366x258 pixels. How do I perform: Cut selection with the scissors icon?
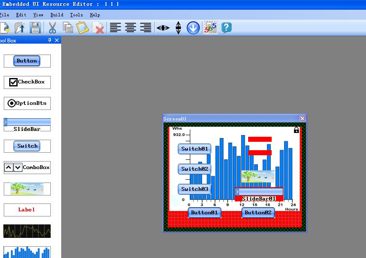[x=52, y=28]
